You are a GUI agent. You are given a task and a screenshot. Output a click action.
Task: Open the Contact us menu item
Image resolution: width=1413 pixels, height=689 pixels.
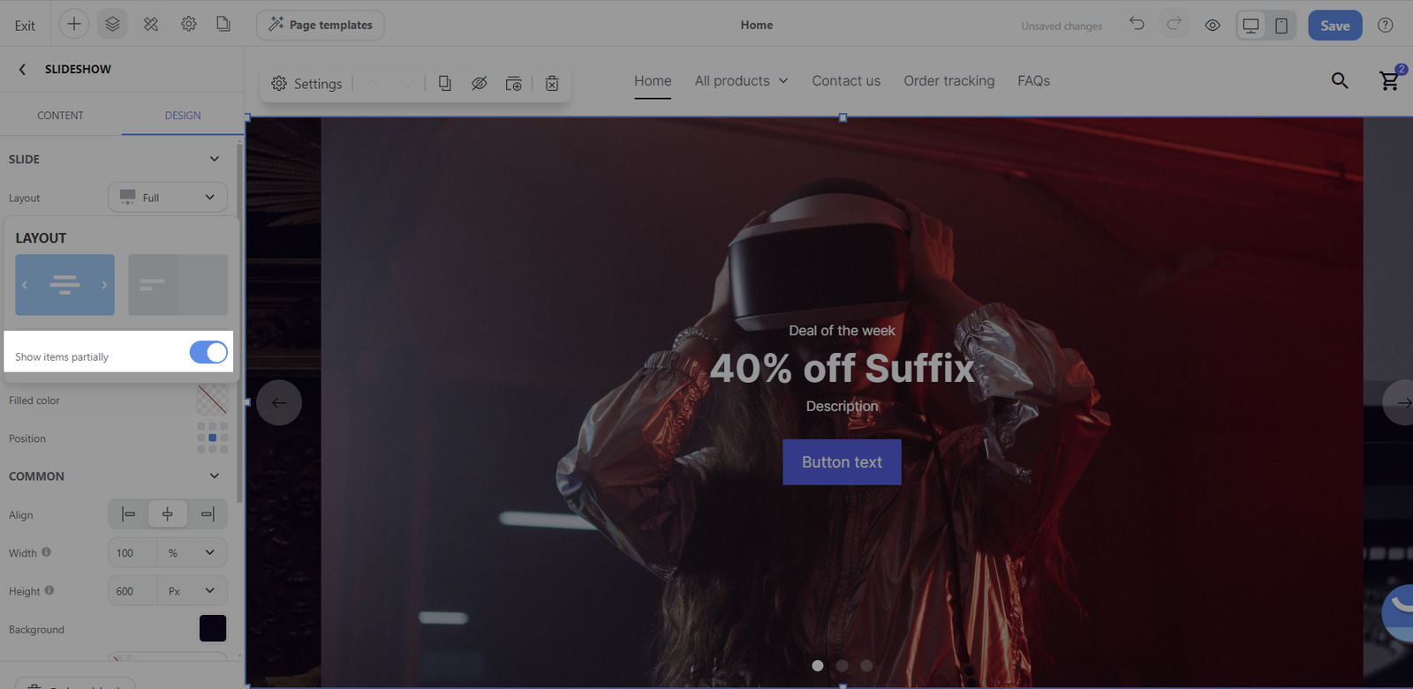click(x=846, y=81)
